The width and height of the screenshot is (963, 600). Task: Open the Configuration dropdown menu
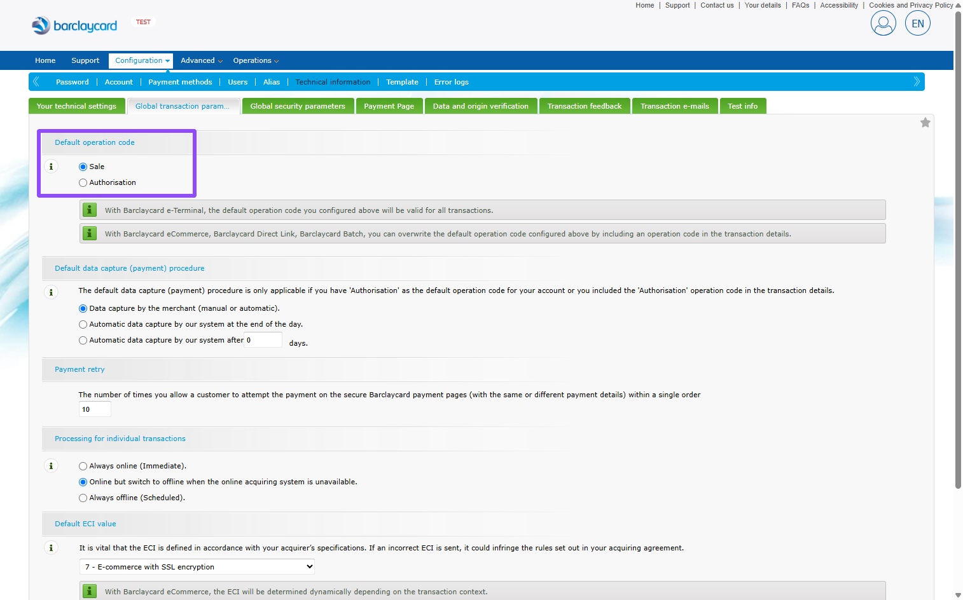click(x=141, y=60)
